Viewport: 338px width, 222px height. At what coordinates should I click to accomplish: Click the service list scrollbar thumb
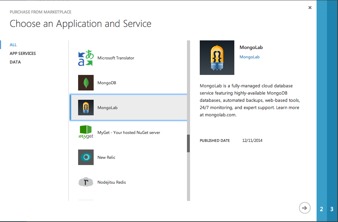[188, 143]
